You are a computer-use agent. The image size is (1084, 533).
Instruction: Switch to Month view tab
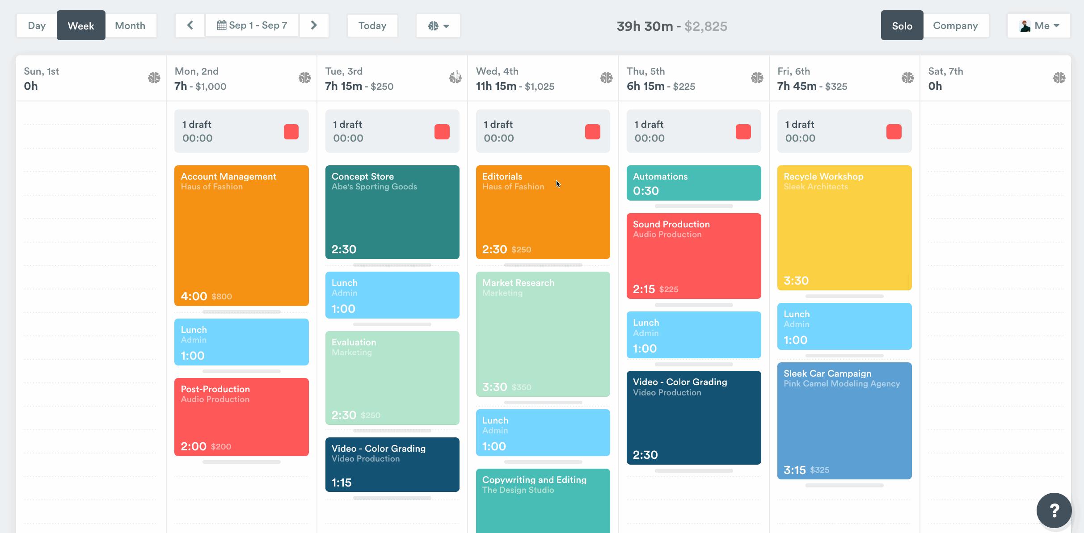pos(130,25)
